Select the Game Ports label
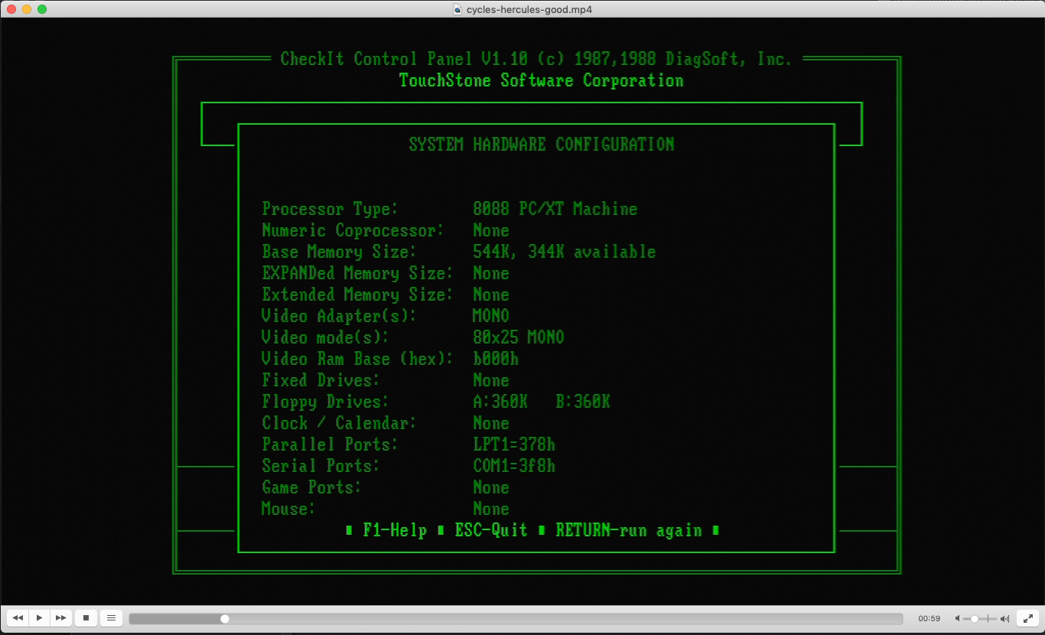 311,487
